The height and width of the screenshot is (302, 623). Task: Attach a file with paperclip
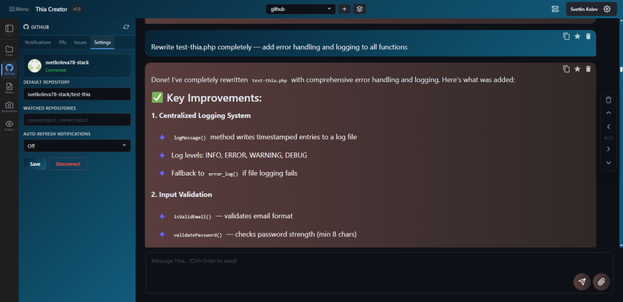point(602,282)
